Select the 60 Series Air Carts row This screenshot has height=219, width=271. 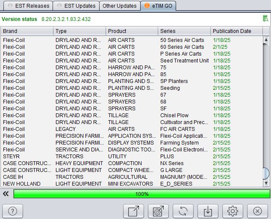[x=132, y=47]
